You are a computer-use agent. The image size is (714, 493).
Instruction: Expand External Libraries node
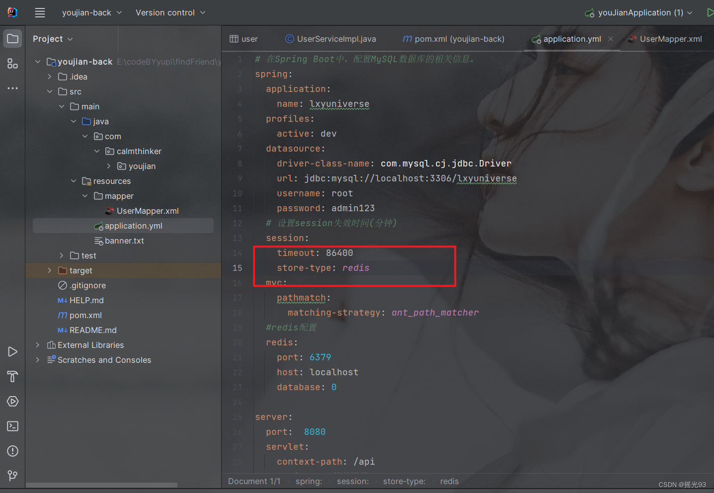tap(38, 345)
